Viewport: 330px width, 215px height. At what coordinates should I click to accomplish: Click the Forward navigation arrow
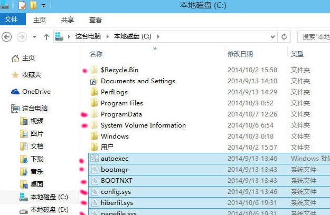tap(22, 37)
